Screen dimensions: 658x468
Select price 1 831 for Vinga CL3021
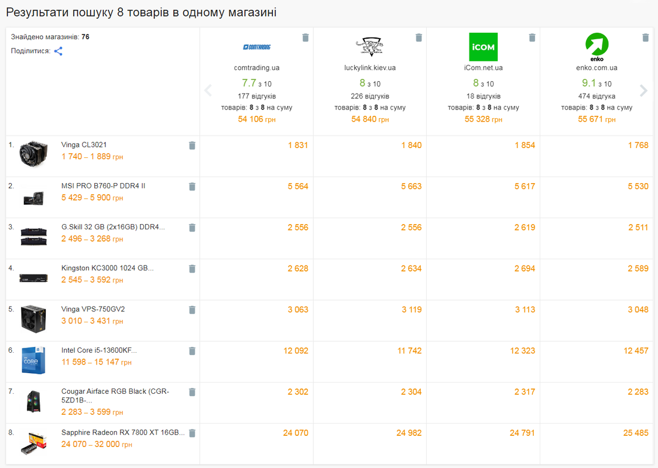[x=298, y=145]
